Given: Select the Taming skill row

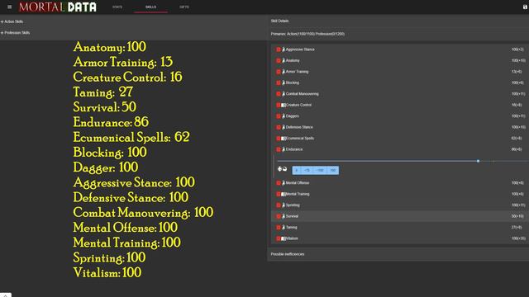Looking at the screenshot, I should click(x=400, y=228).
